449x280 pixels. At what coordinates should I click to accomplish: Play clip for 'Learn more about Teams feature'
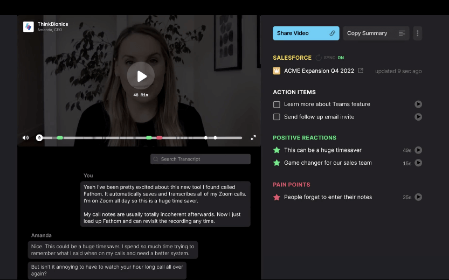pyautogui.click(x=418, y=104)
